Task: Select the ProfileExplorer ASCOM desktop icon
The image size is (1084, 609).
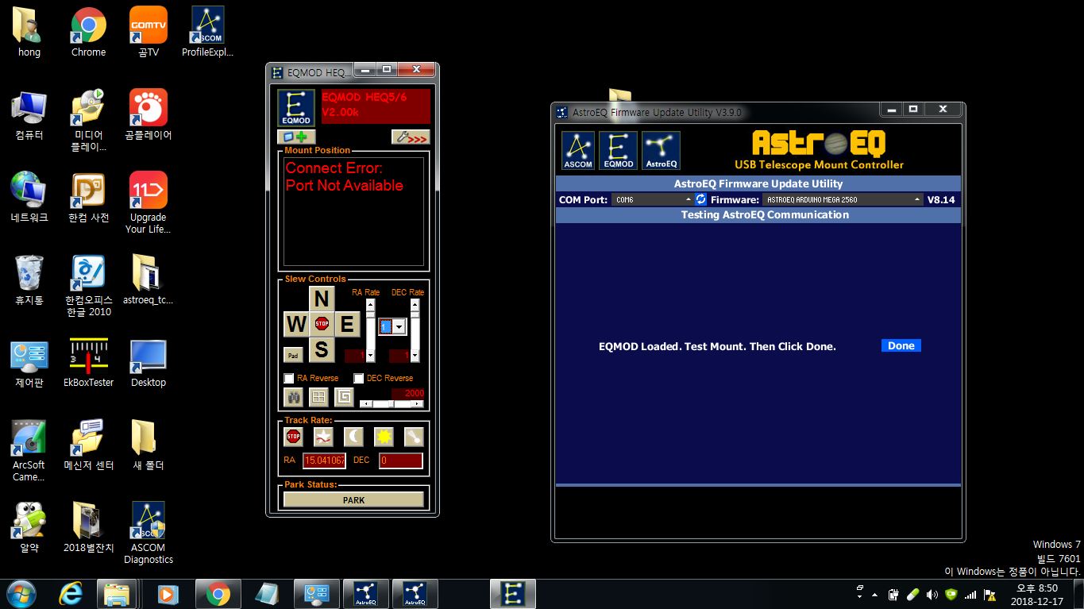Action: point(207,33)
